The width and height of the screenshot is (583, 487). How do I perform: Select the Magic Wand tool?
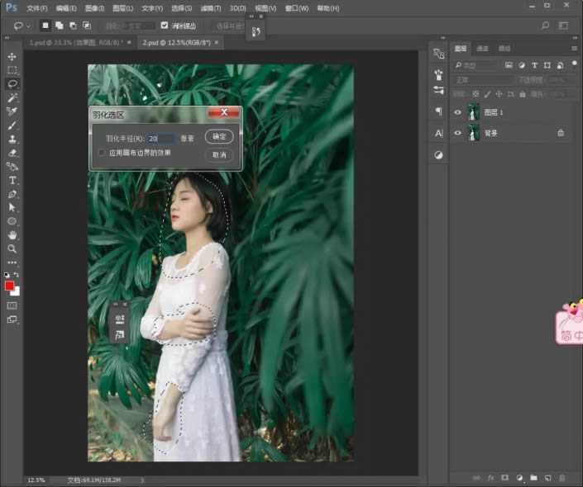coord(12,97)
